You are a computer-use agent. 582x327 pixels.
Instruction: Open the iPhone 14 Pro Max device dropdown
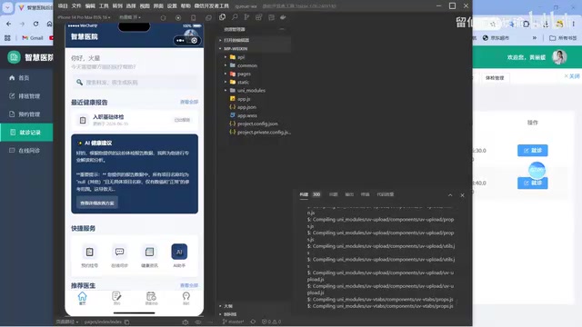84,17
